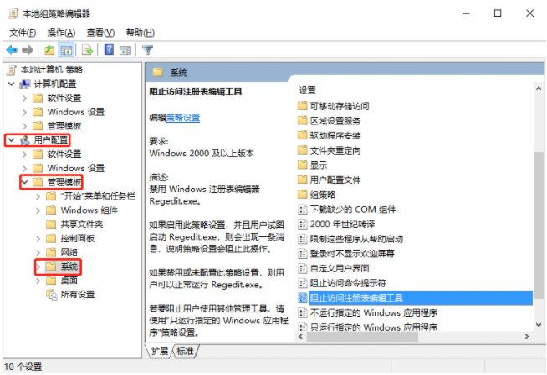The height and width of the screenshot is (375, 547).
Task: Click the up-one-level folder toolbar icon
Action: pyautogui.click(x=49, y=50)
